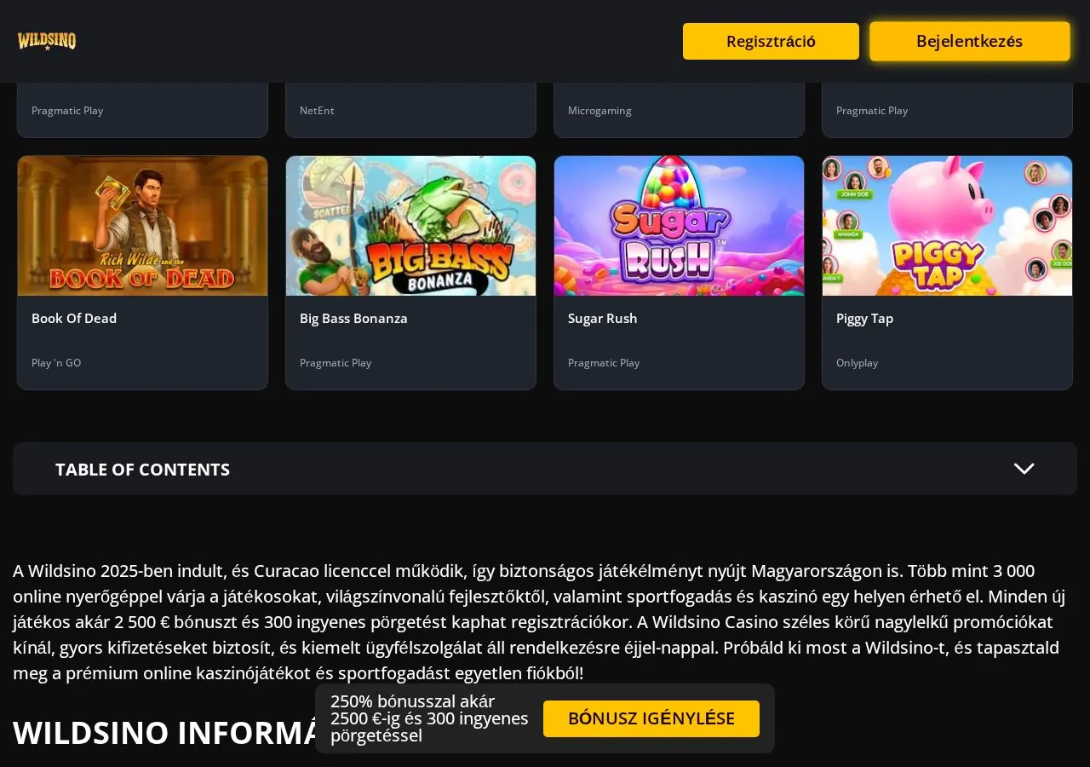The width and height of the screenshot is (1090, 767).
Task: Open the Book Of Dead game thumbnail
Action: (x=142, y=226)
